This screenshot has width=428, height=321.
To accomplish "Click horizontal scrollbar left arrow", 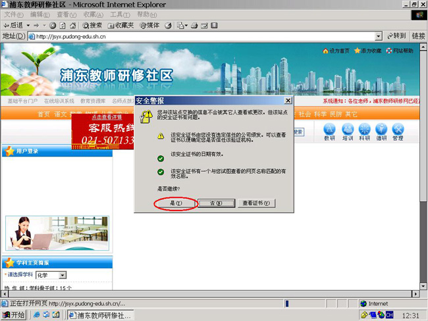I will (x=5, y=294).
